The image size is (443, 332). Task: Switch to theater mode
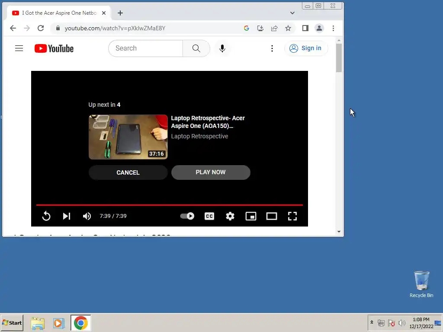click(x=272, y=216)
